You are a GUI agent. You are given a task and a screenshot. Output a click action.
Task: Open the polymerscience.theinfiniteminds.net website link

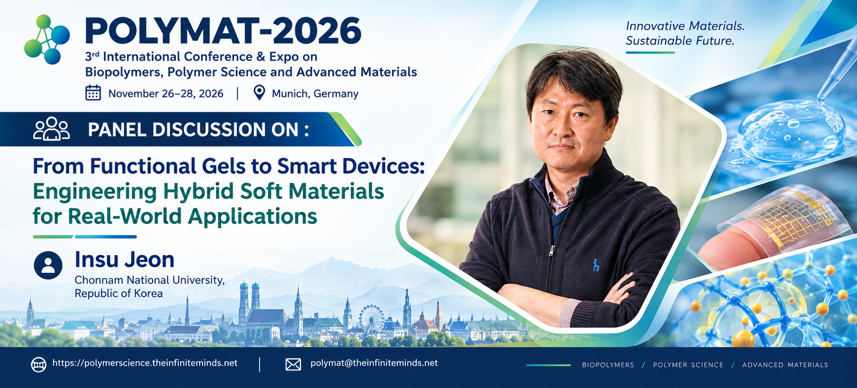coord(145,363)
